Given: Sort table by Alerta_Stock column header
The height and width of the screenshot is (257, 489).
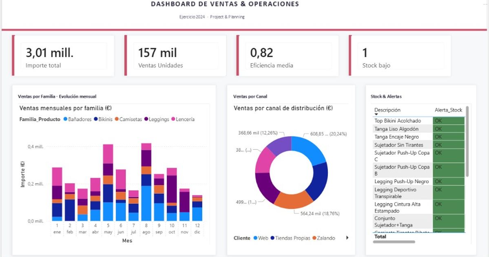Looking at the screenshot, I should (x=449, y=110).
